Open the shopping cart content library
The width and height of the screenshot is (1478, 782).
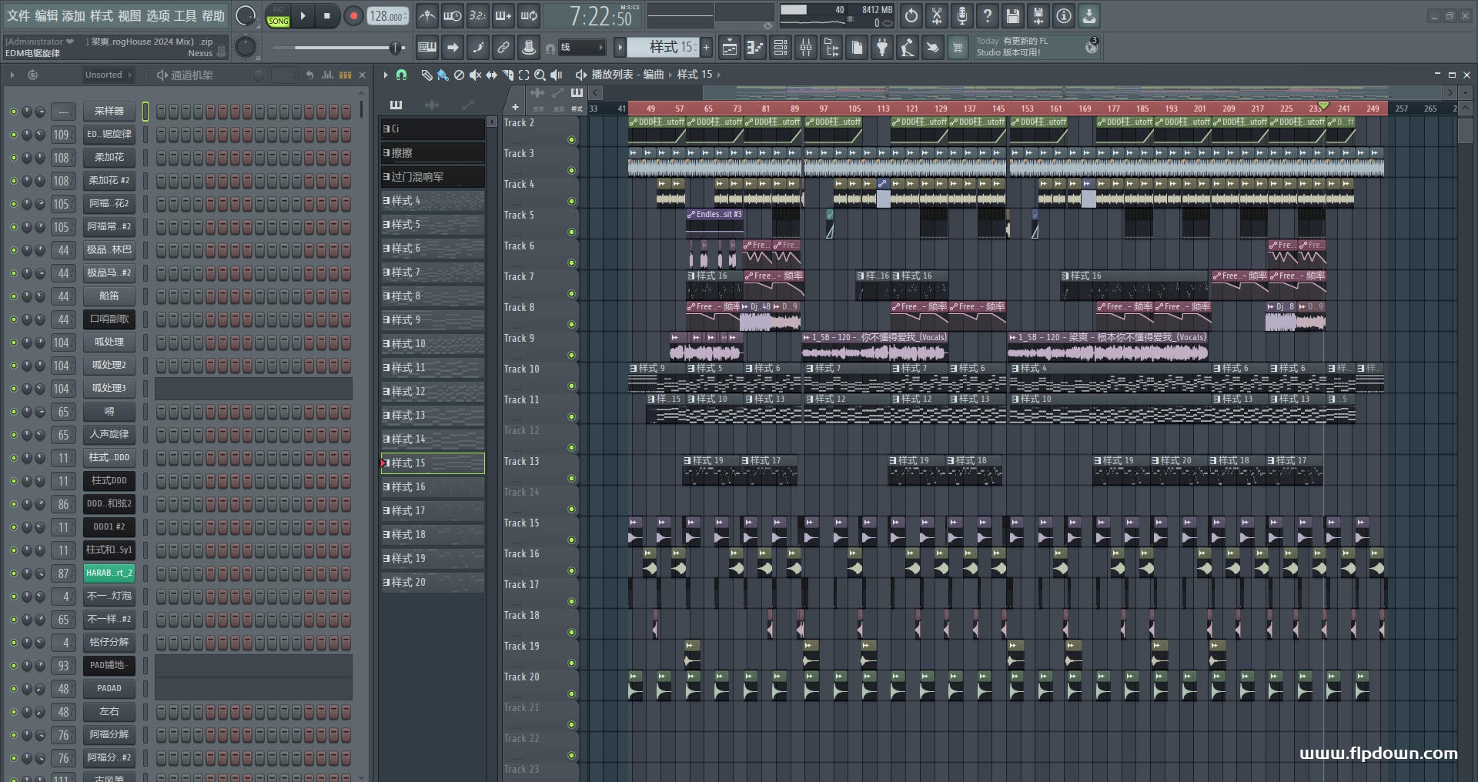[x=958, y=48]
